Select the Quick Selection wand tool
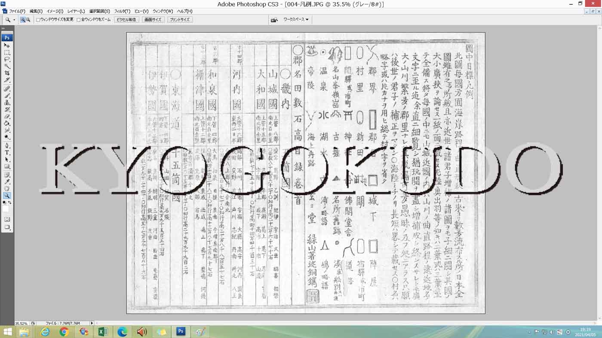The width and height of the screenshot is (602, 338). [7, 66]
